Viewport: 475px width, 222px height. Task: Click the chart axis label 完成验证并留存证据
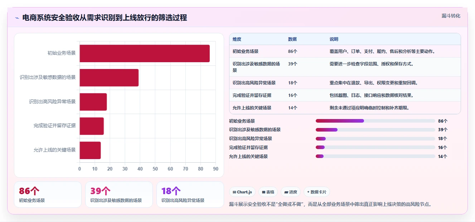click(55, 126)
